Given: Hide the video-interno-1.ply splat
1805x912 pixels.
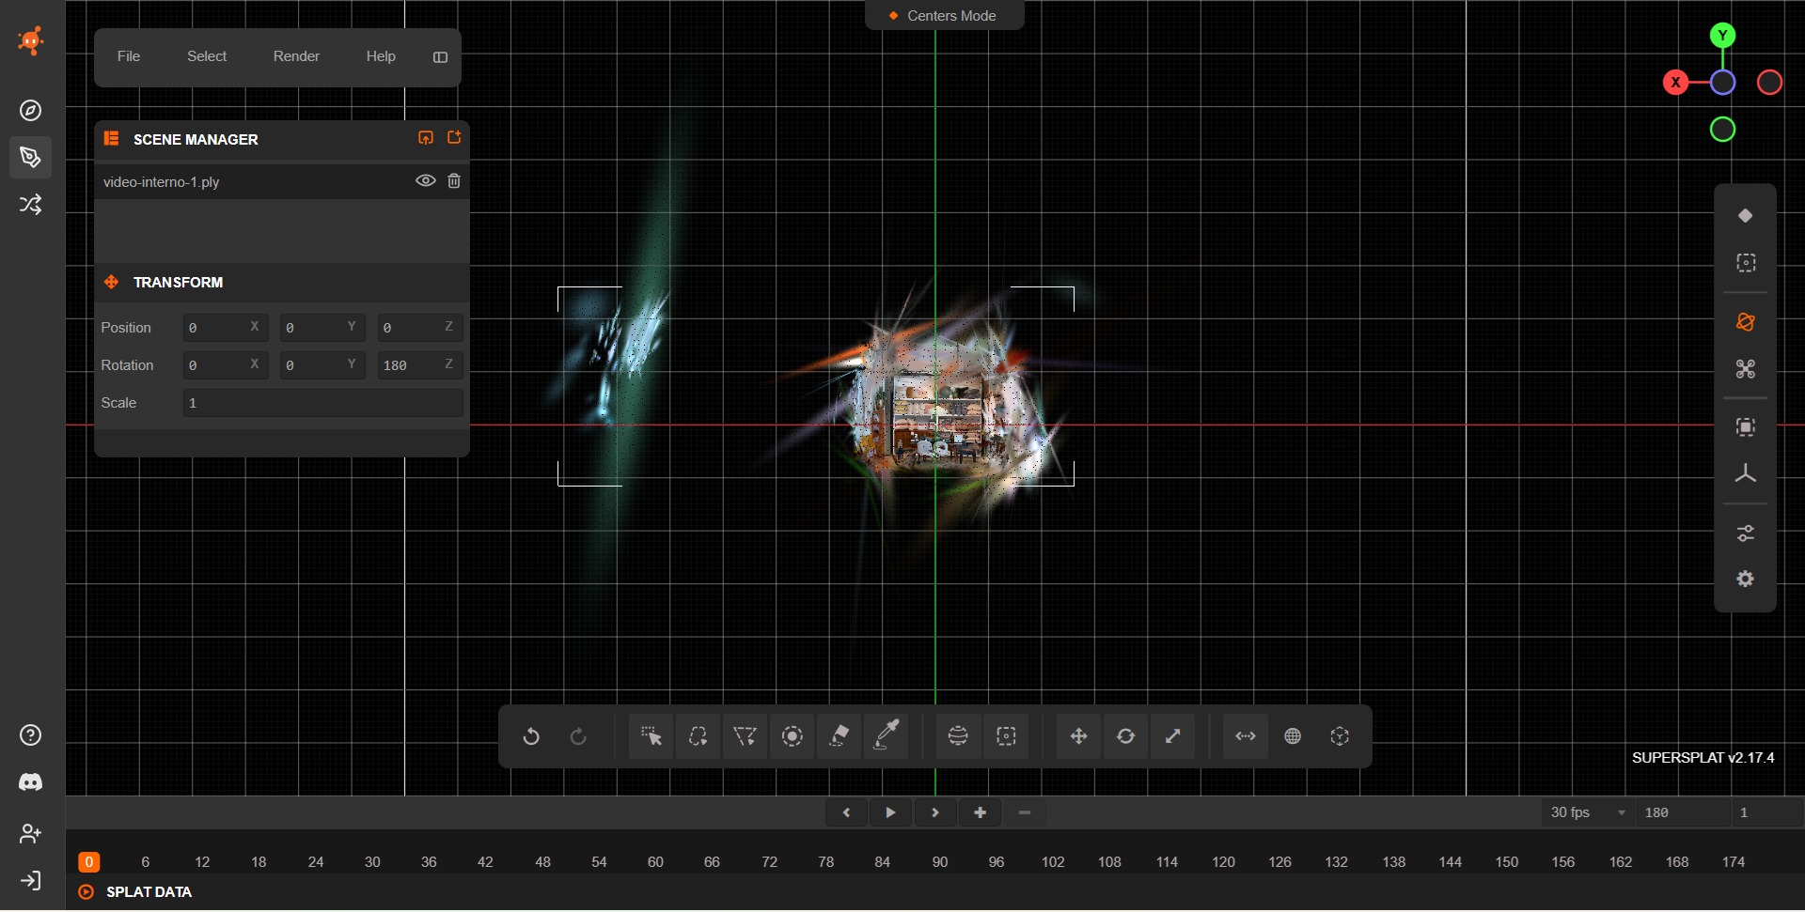Looking at the screenshot, I should [x=426, y=181].
